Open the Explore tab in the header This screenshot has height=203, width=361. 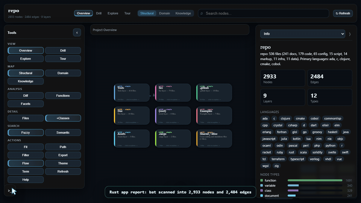pos(113,14)
